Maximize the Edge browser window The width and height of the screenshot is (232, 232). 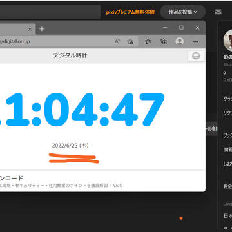point(181,28)
